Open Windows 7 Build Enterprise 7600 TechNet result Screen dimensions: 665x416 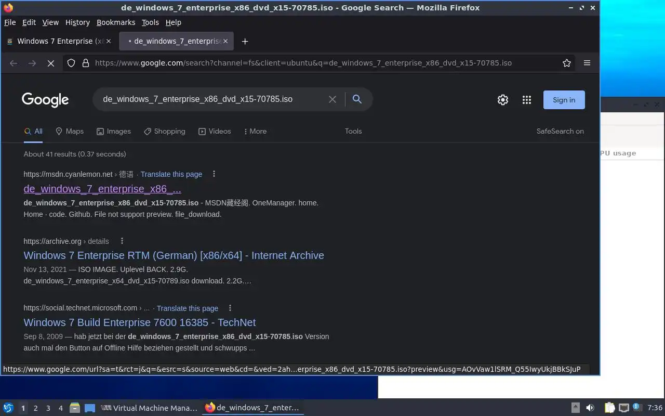point(140,322)
